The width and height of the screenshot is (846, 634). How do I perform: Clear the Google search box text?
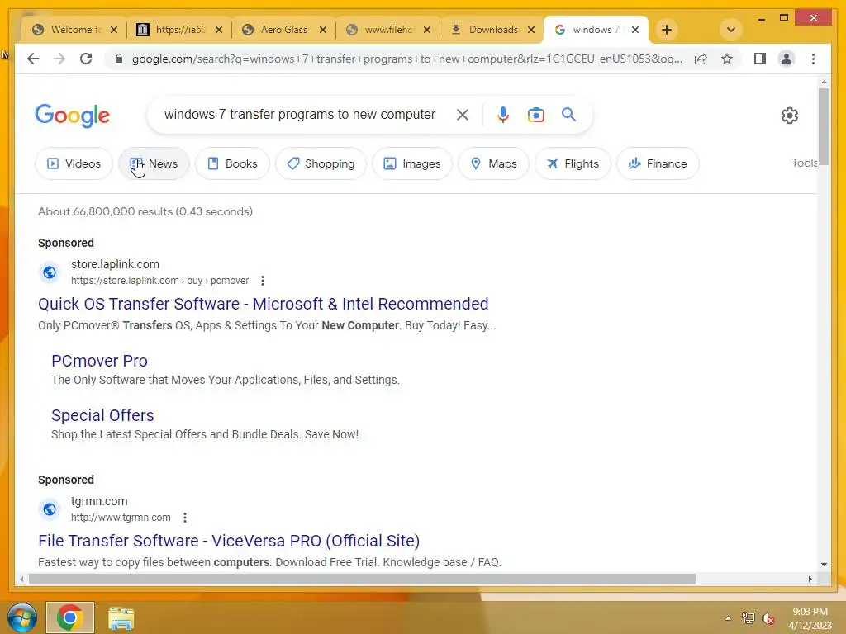463,114
